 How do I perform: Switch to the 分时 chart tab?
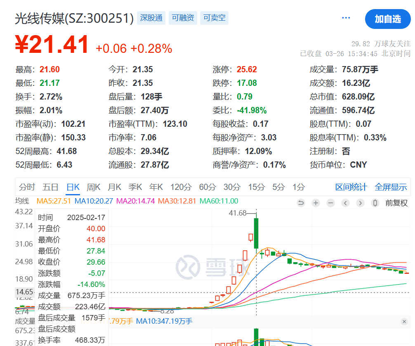pos(26,187)
